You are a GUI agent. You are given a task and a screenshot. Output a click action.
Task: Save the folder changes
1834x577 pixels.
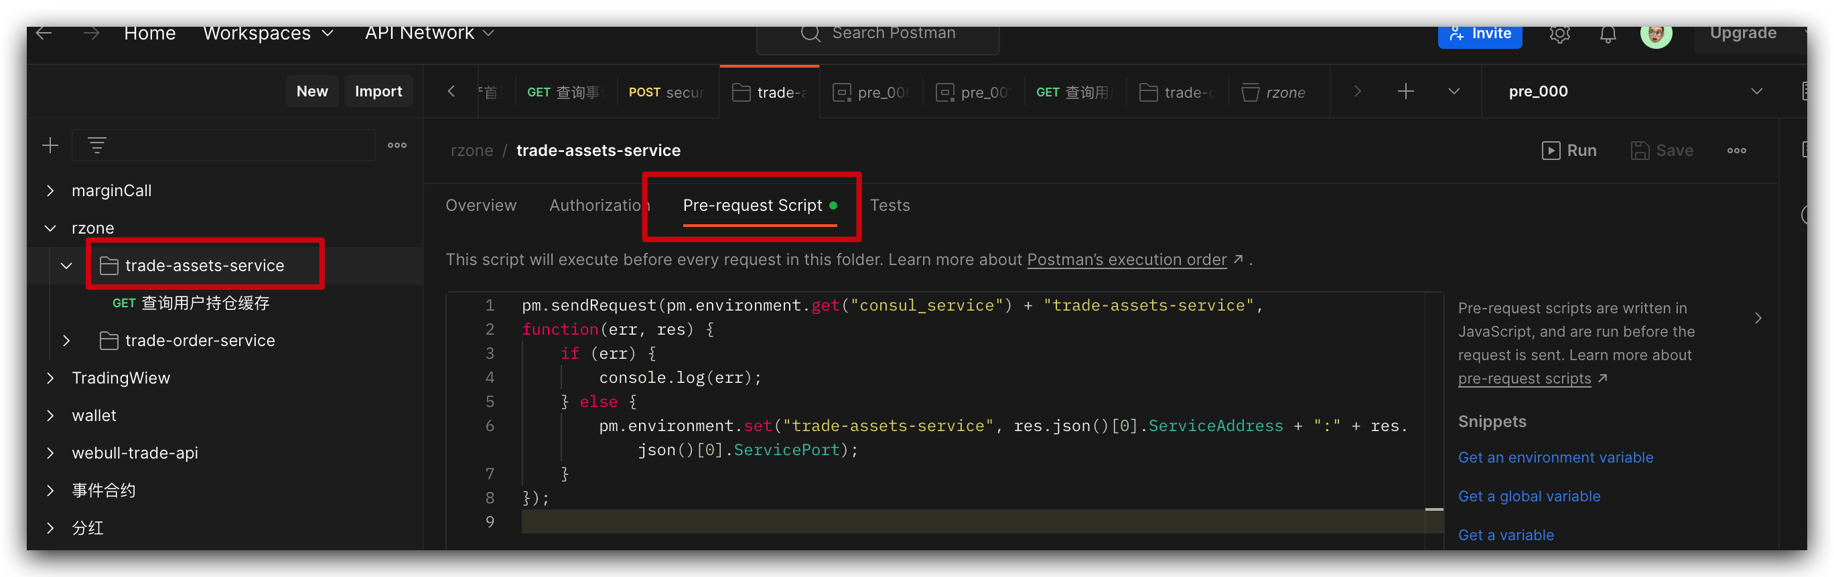[1663, 151]
